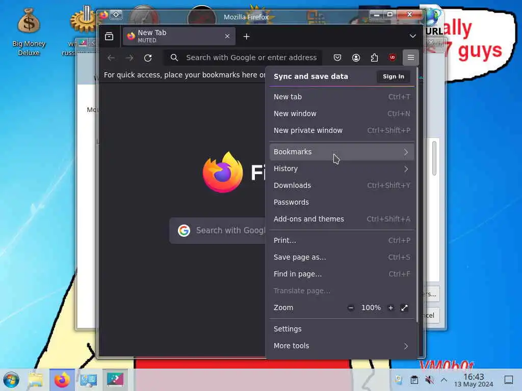The width and height of the screenshot is (522, 391).
Task: Open Settings from the menu
Action: (342, 329)
